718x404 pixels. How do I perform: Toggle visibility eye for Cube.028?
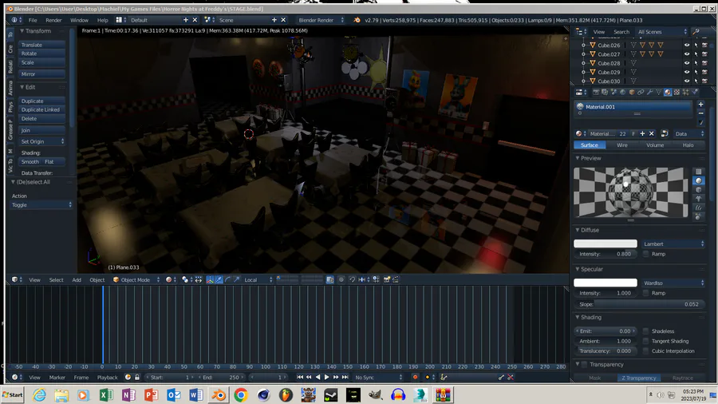pos(686,63)
